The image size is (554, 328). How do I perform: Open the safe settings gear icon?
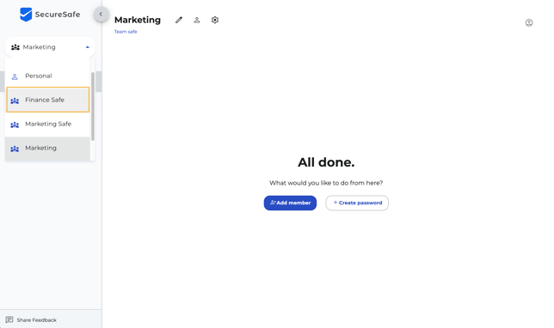(x=215, y=20)
